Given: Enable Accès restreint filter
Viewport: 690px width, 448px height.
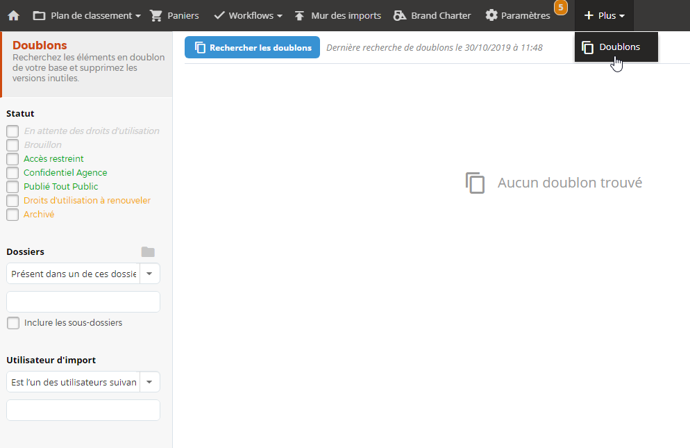Looking at the screenshot, I should point(12,159).
